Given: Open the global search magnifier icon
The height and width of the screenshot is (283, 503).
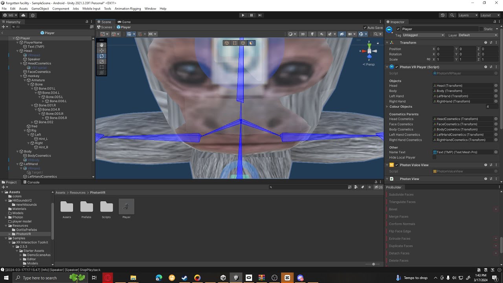Looking at the screenshot, I should pos(452,15).
